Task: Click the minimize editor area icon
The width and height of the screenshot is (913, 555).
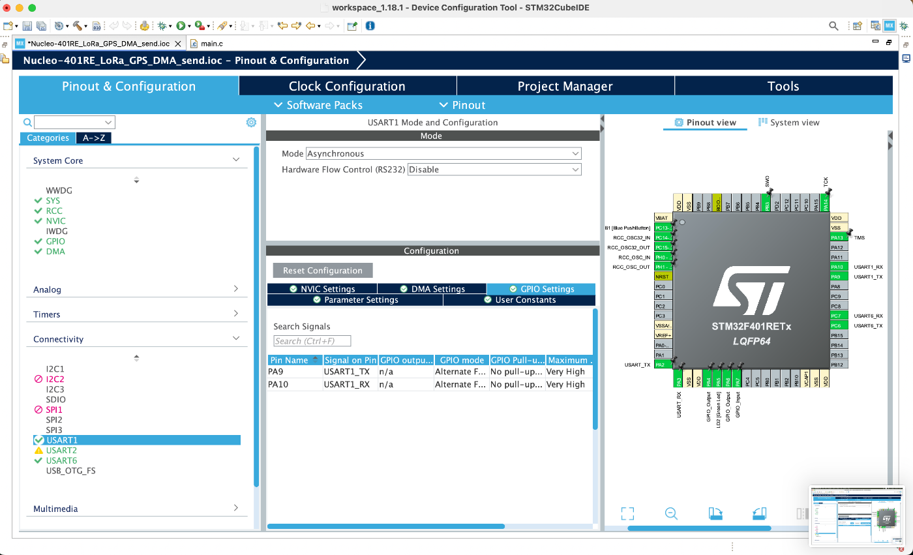Action: click(876, 42)
